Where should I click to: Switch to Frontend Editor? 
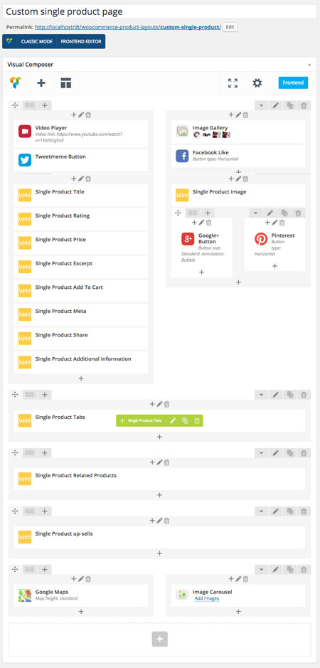coord(81,42)
